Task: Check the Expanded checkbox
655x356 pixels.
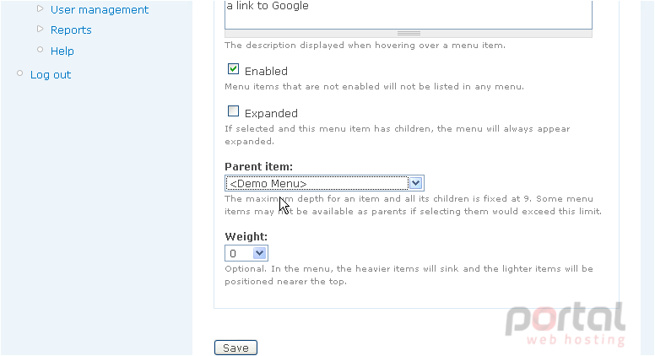Action: pyautogui.click(x=233, y=111)
